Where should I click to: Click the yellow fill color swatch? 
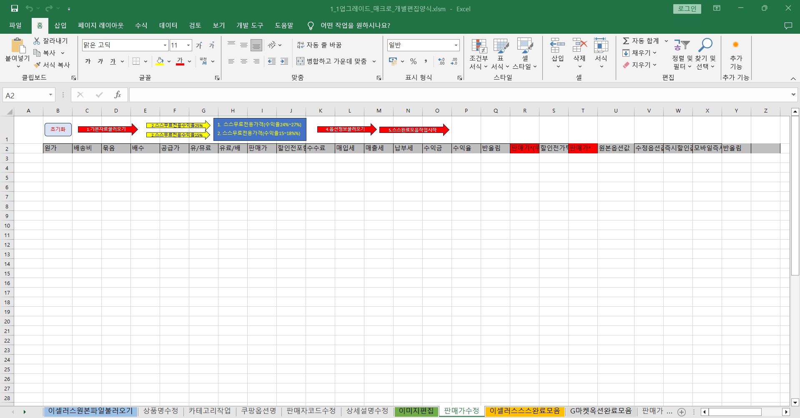[x=160, y=61]
